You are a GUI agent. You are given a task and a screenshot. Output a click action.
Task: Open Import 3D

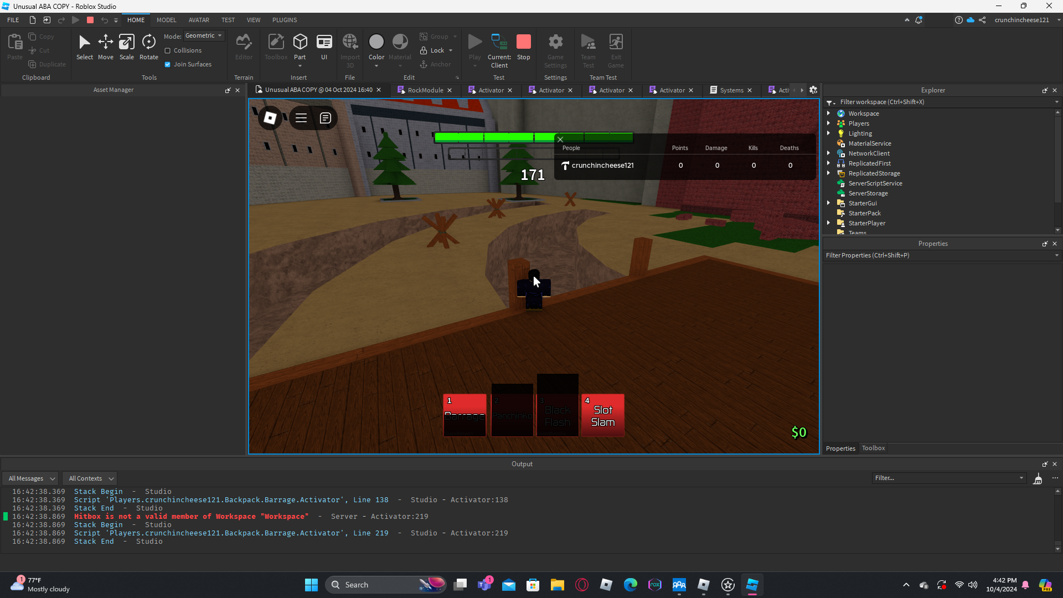click(350, 50)
